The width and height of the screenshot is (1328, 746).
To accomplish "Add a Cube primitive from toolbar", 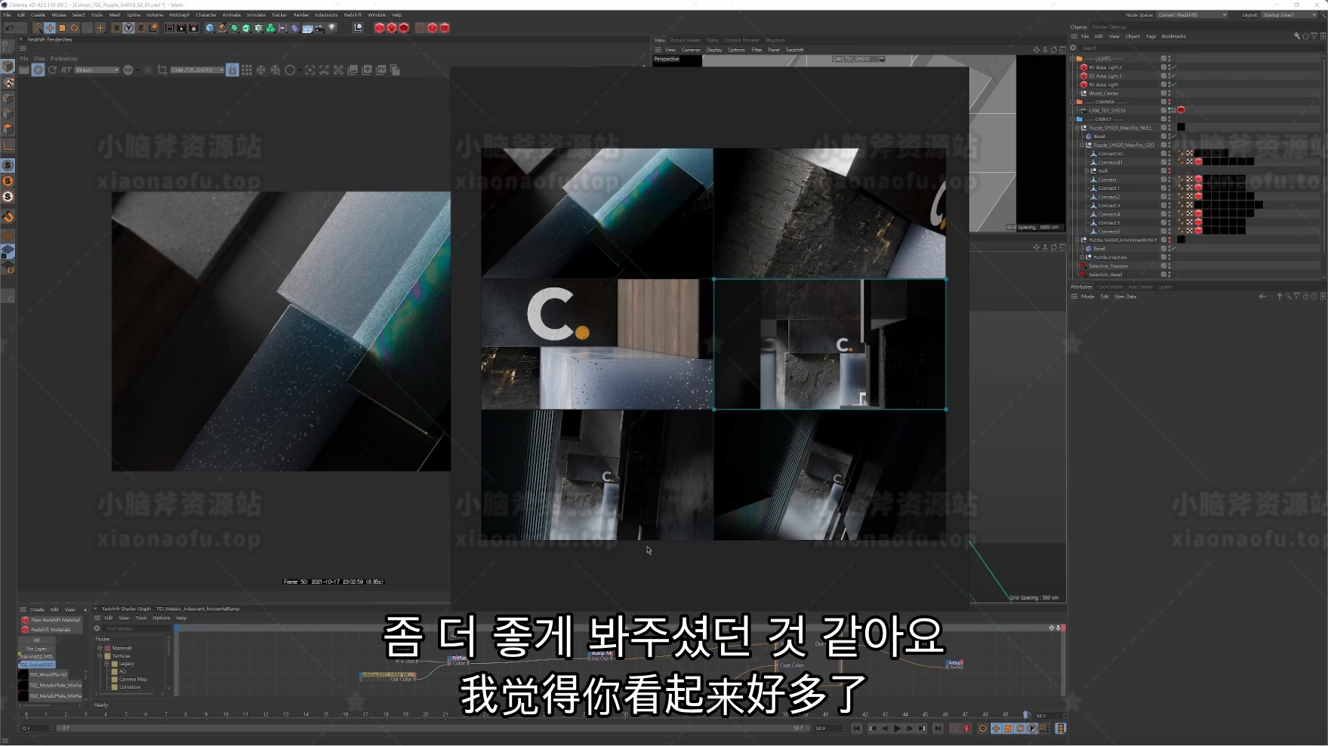I will (x=210, y=28).
